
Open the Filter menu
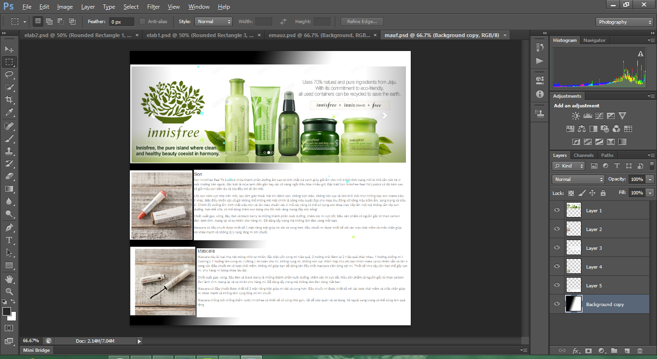coord(153,7)
